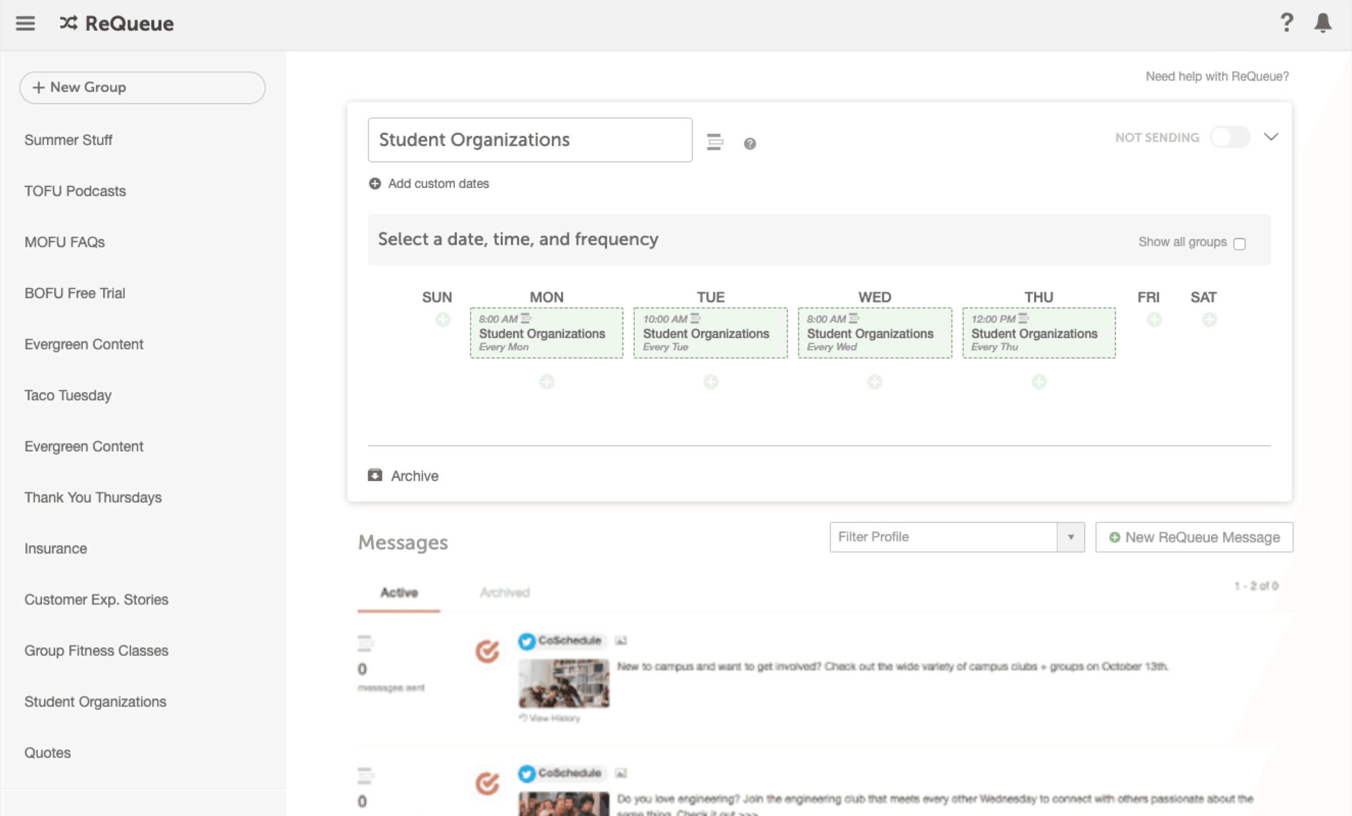Click the Archive link
This screenshot has height=816, width=1352.
coord(414,475)
